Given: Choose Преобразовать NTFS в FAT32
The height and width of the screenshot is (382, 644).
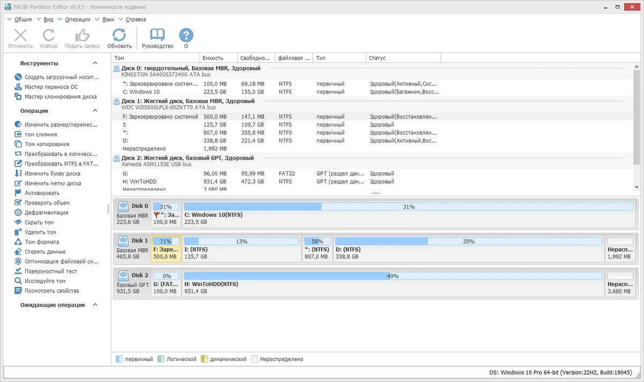Looking at the screenshot, I should point(57,164).
